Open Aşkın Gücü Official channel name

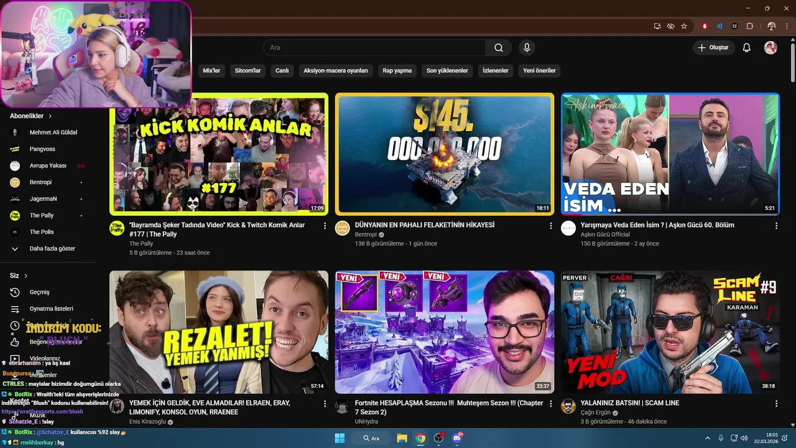point(605,235)
